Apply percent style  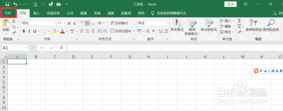(x=148, y=31)
